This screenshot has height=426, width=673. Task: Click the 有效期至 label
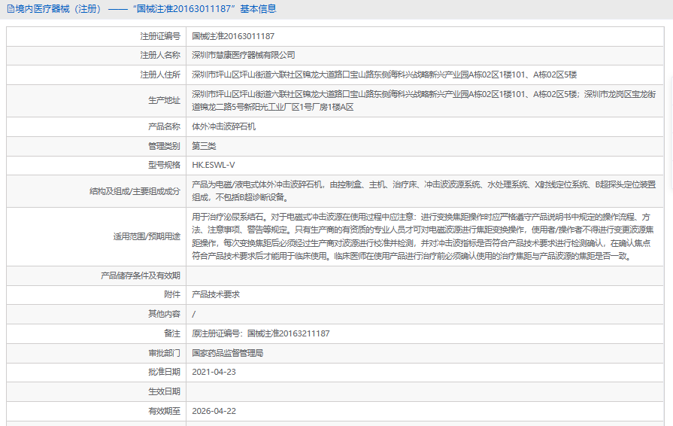[165, 412]
